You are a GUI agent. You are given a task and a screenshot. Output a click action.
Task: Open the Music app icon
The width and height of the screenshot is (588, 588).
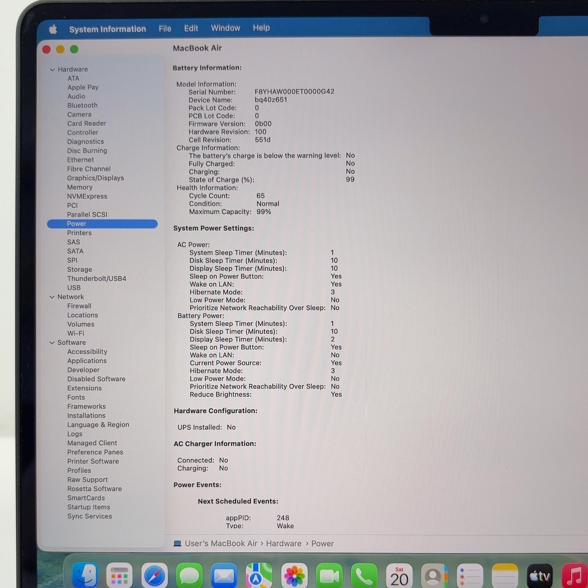coord(574,575)
